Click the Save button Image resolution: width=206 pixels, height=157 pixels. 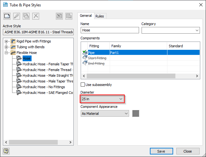161,151
